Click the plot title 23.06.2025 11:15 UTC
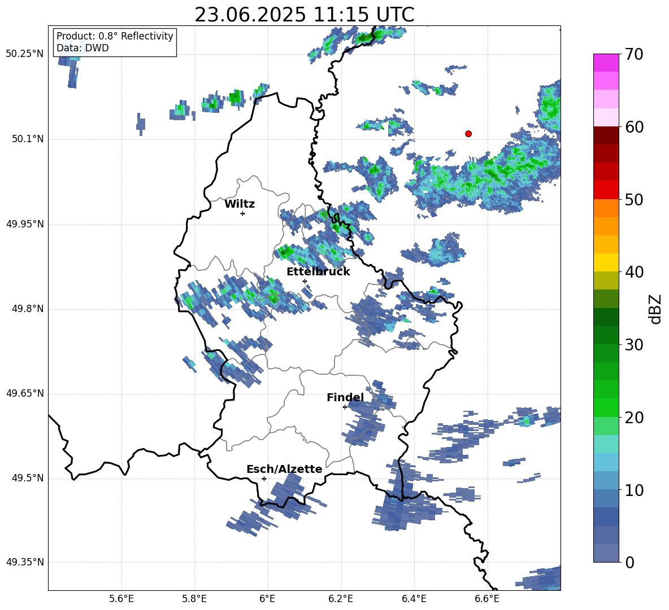Screen dimensions: 669x610 [305, 15]
